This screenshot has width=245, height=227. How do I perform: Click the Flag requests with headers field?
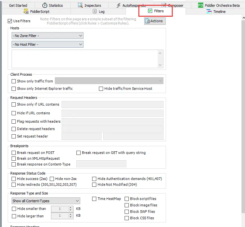(112, 121)
